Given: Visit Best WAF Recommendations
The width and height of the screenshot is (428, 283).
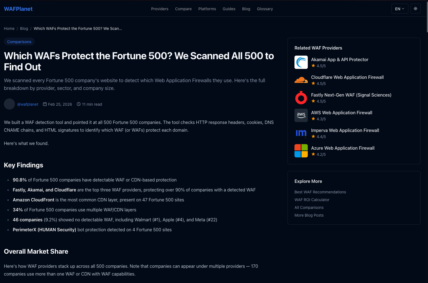Looking at the screenshot, I should point(320,192).
